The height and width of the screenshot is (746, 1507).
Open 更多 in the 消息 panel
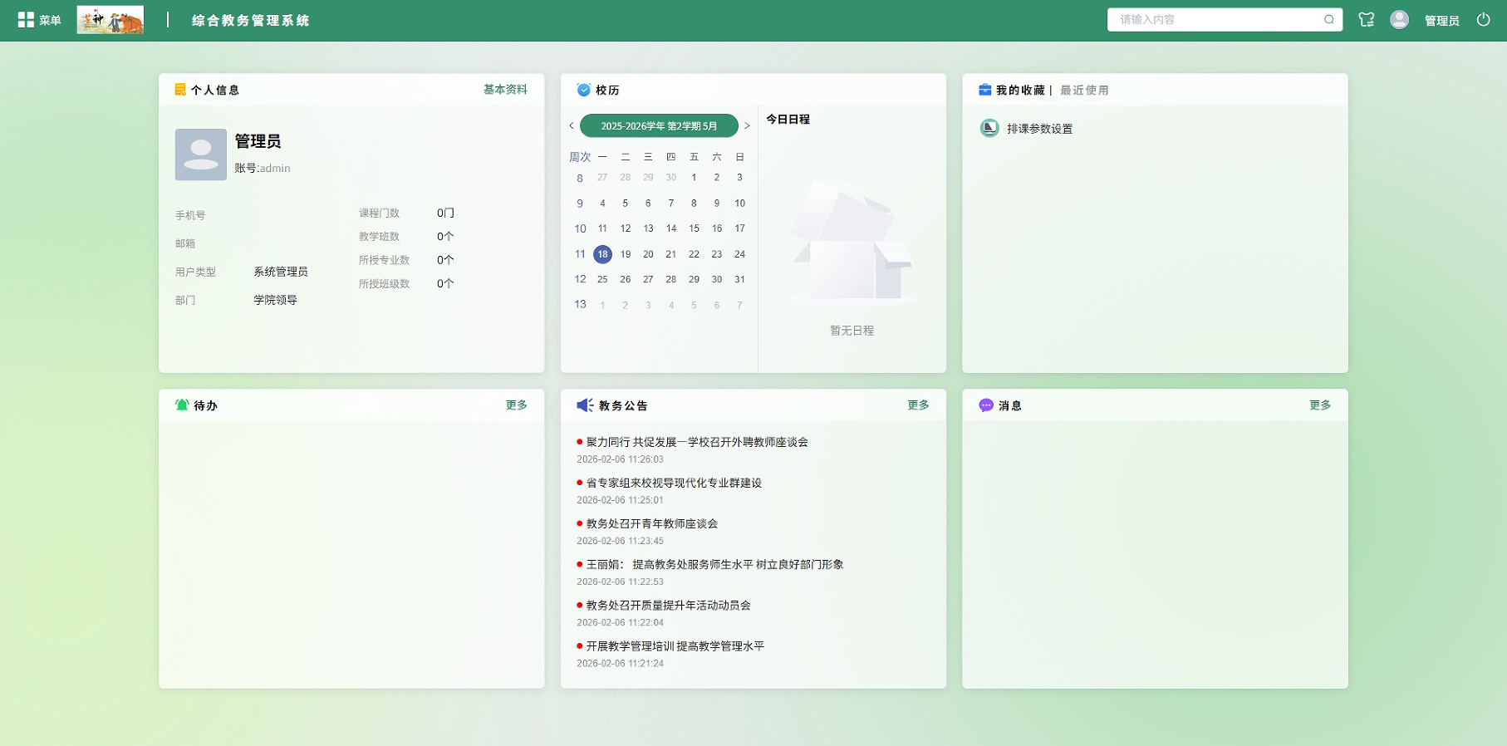coord(1320,405)
